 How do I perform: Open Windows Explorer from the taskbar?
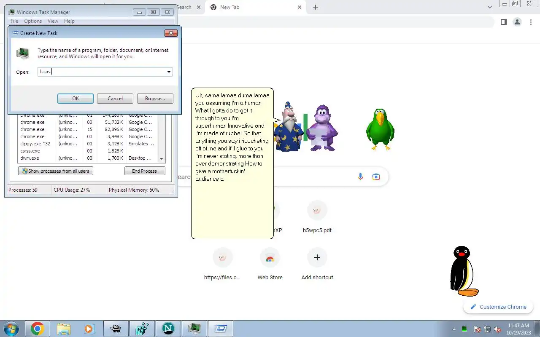(x=64, y=329)
